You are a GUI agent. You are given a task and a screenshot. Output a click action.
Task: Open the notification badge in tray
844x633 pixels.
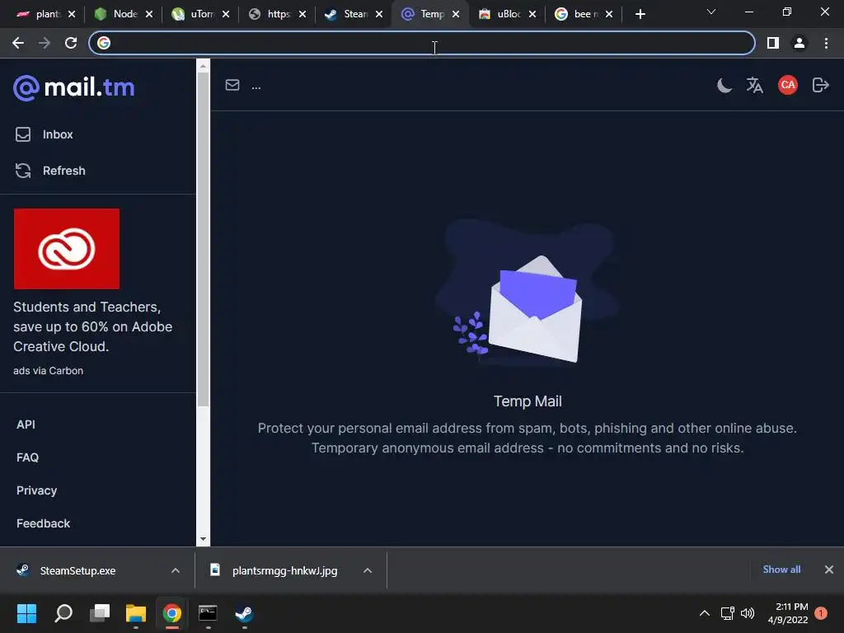[x=821, y=613]
